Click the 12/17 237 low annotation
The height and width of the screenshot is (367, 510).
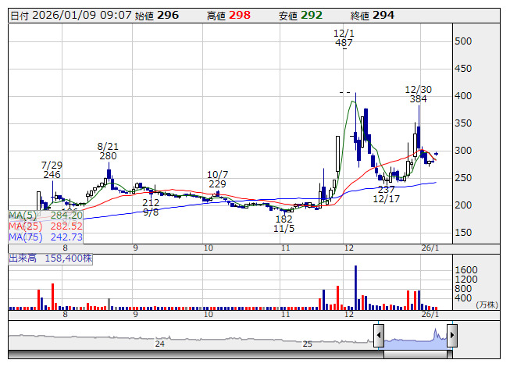386,194
